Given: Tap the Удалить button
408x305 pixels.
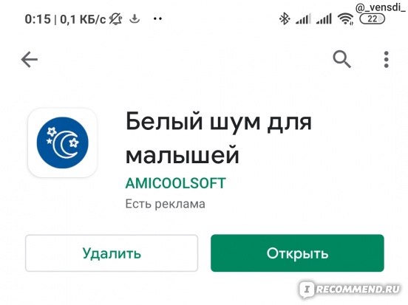Looking at the screenshot, I should 112,253.
